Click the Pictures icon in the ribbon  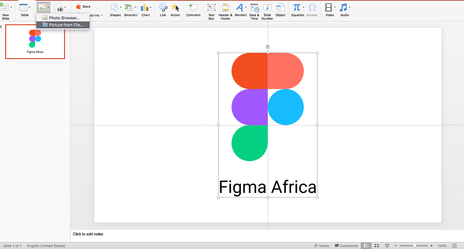coord(42,7)
